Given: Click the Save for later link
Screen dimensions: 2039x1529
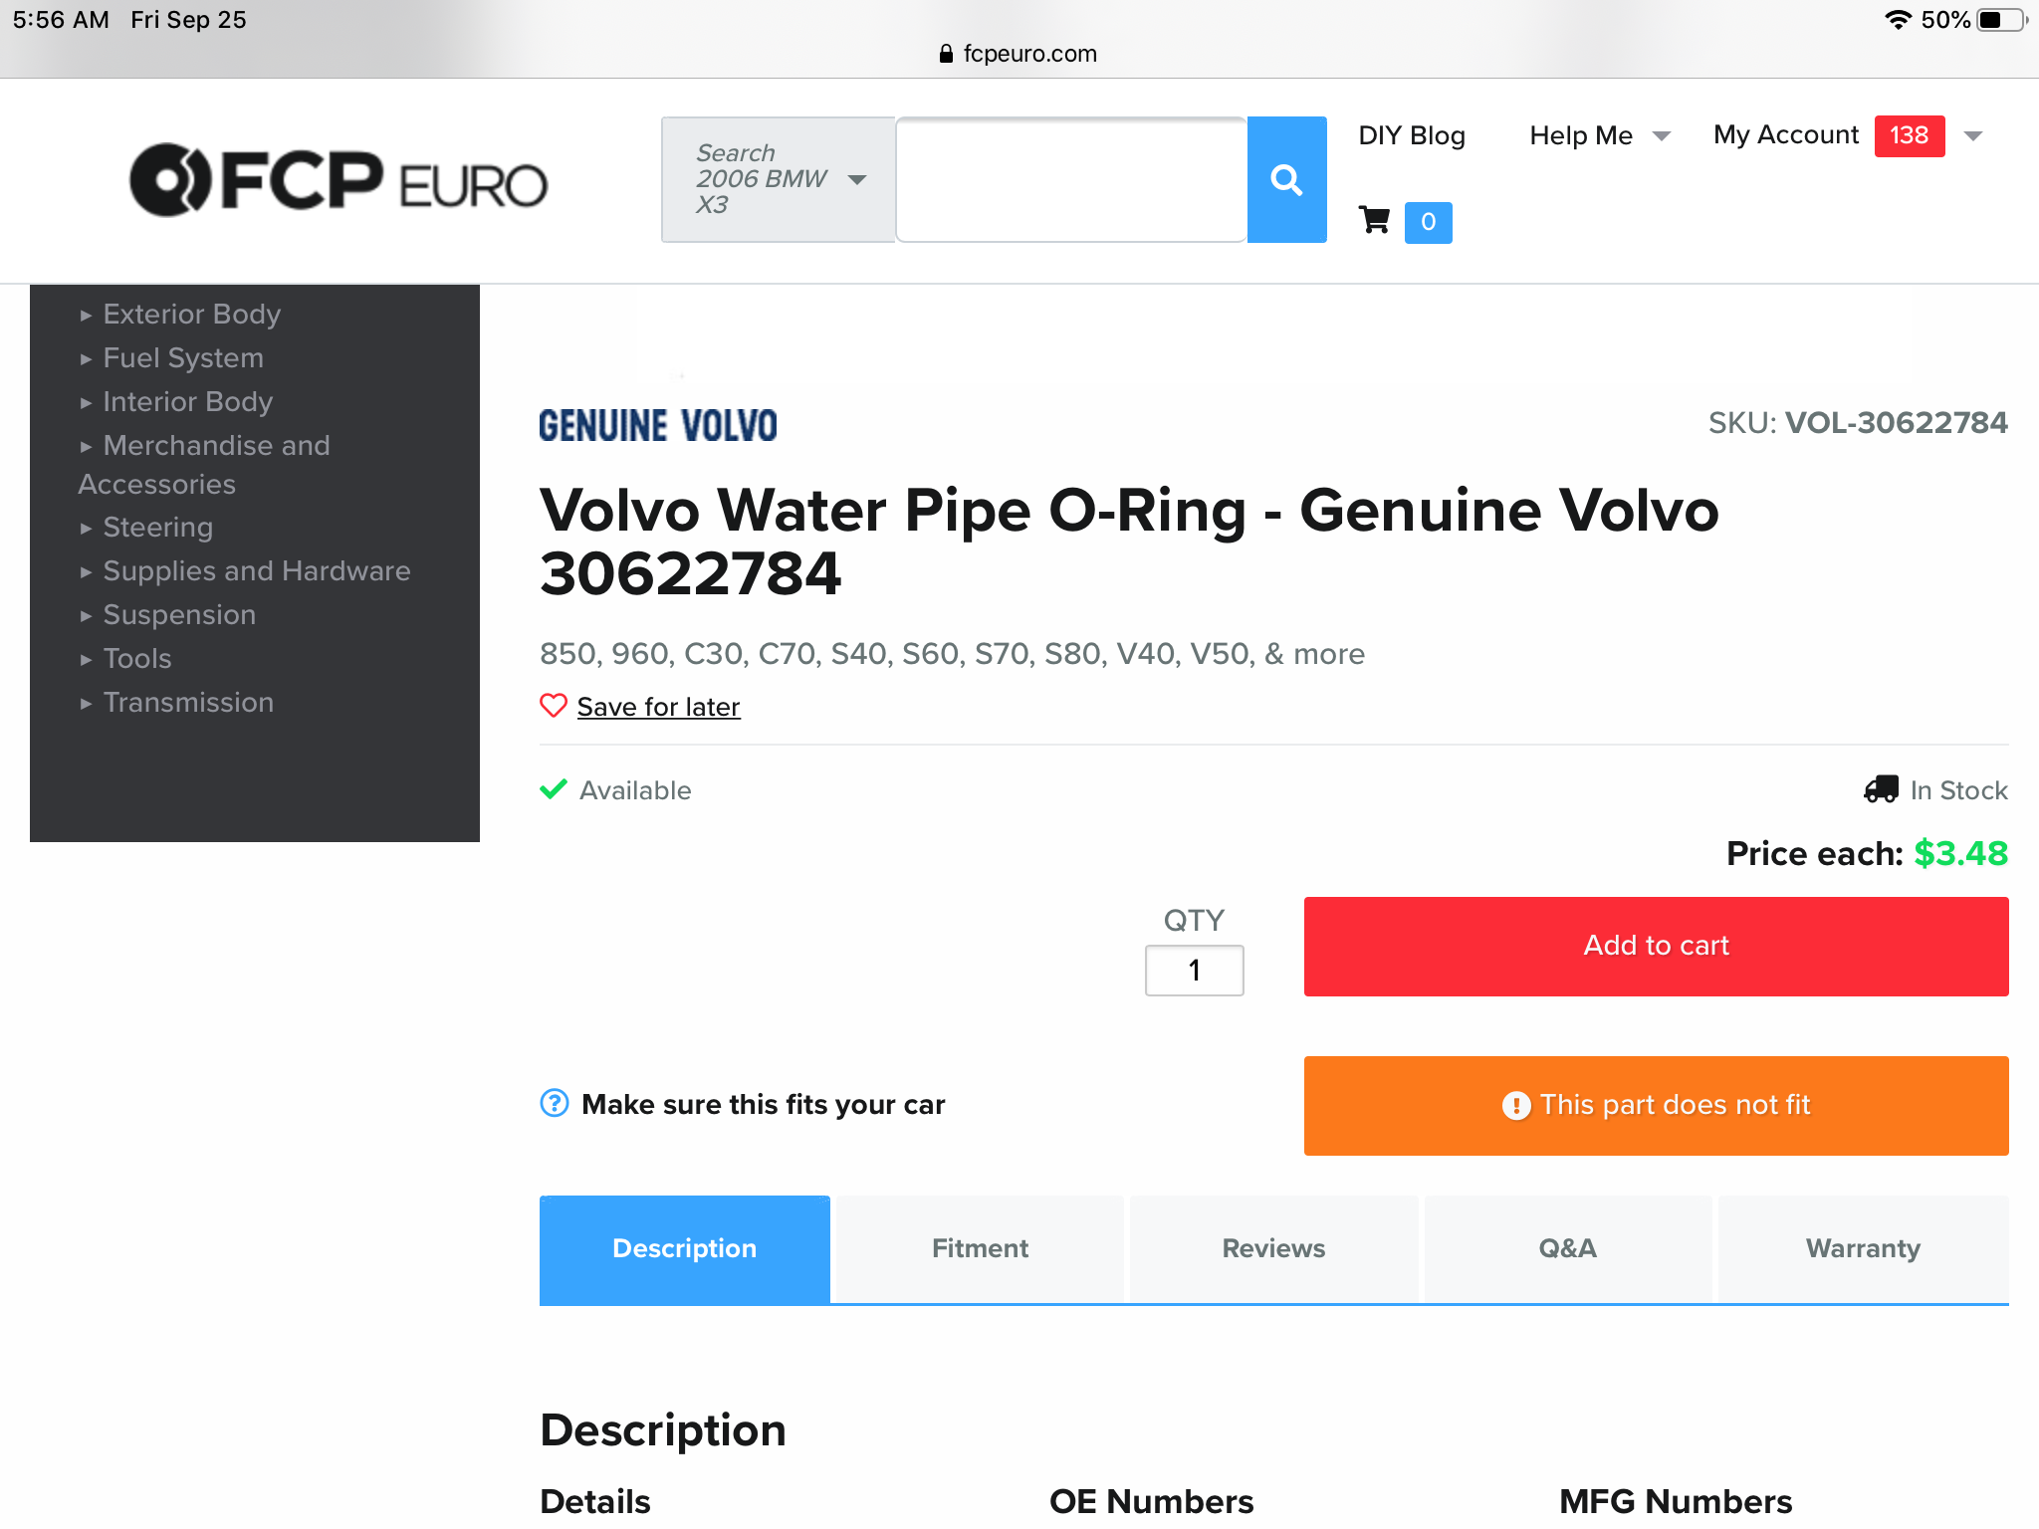Looking at the screenshot, I should point(658,707).
